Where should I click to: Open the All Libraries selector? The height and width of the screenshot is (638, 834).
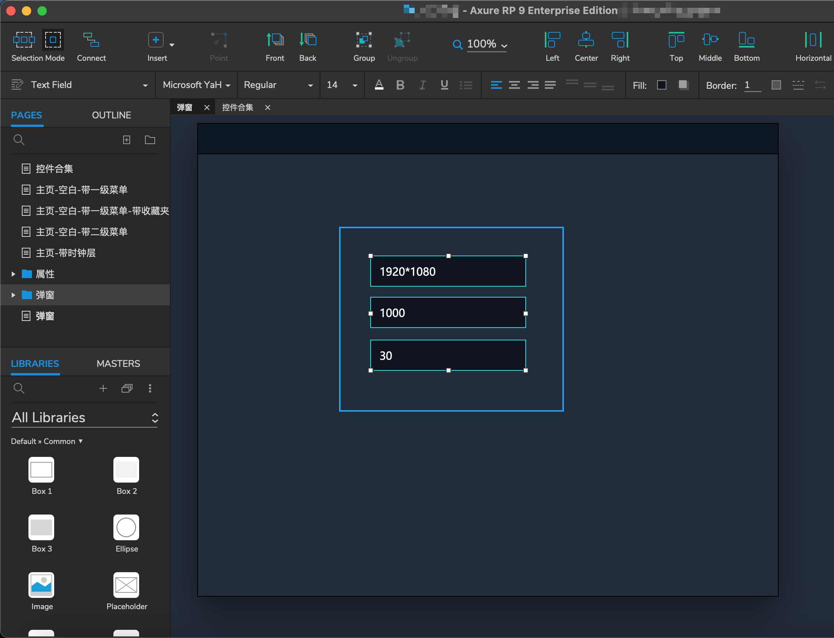(85, 418)
